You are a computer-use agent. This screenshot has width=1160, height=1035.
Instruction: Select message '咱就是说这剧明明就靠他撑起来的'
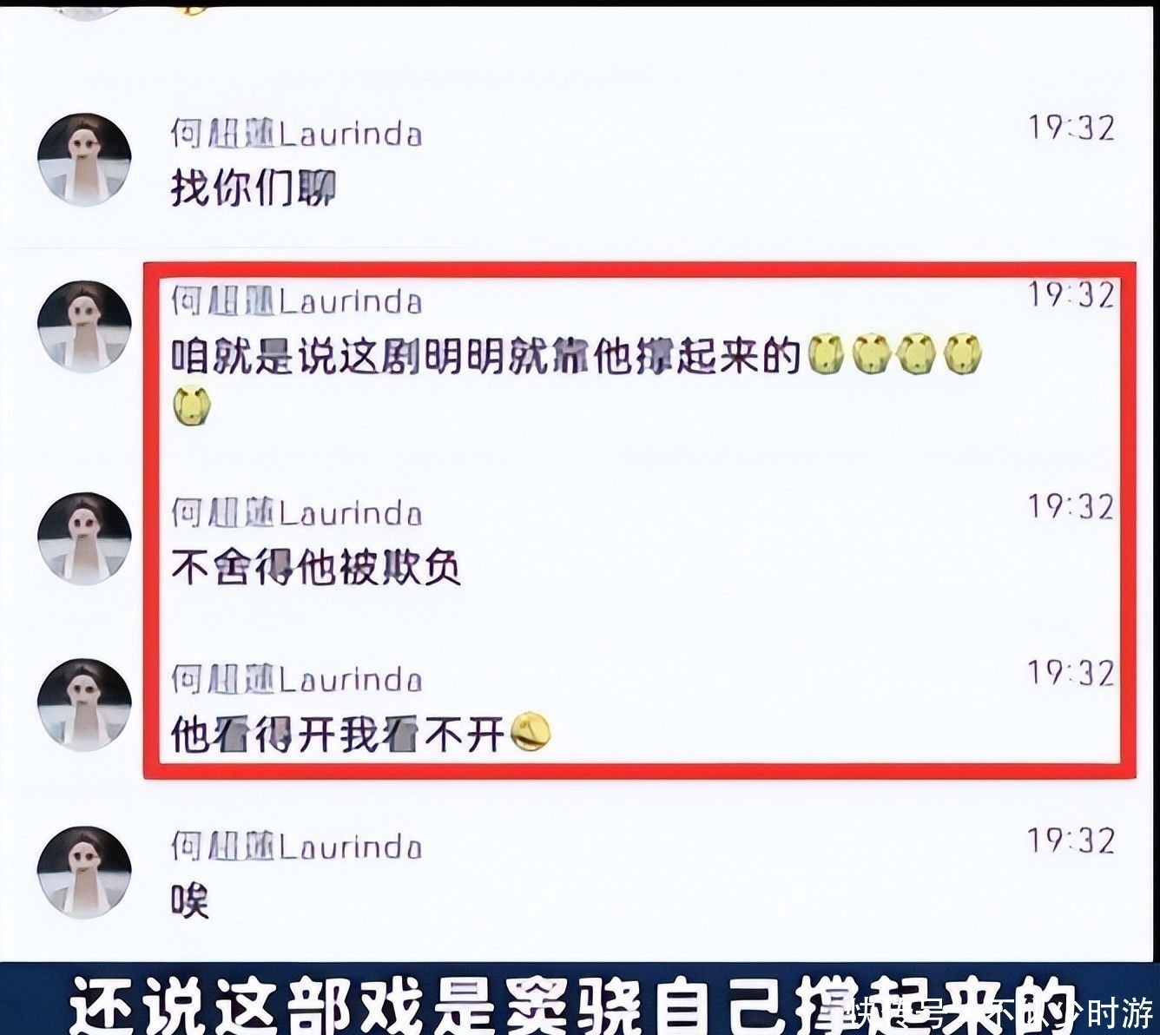(x=484, y=356)
